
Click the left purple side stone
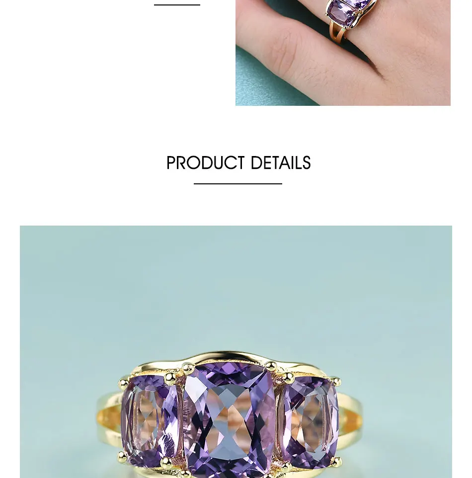click(x=150, y=421)
